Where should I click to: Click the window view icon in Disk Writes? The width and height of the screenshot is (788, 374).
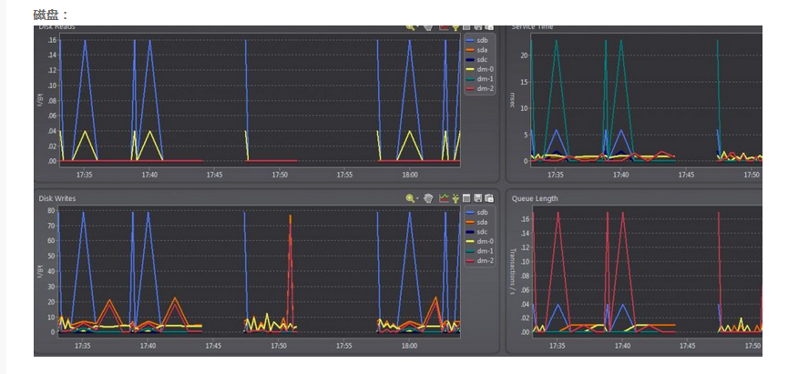(x=466, y=198)
